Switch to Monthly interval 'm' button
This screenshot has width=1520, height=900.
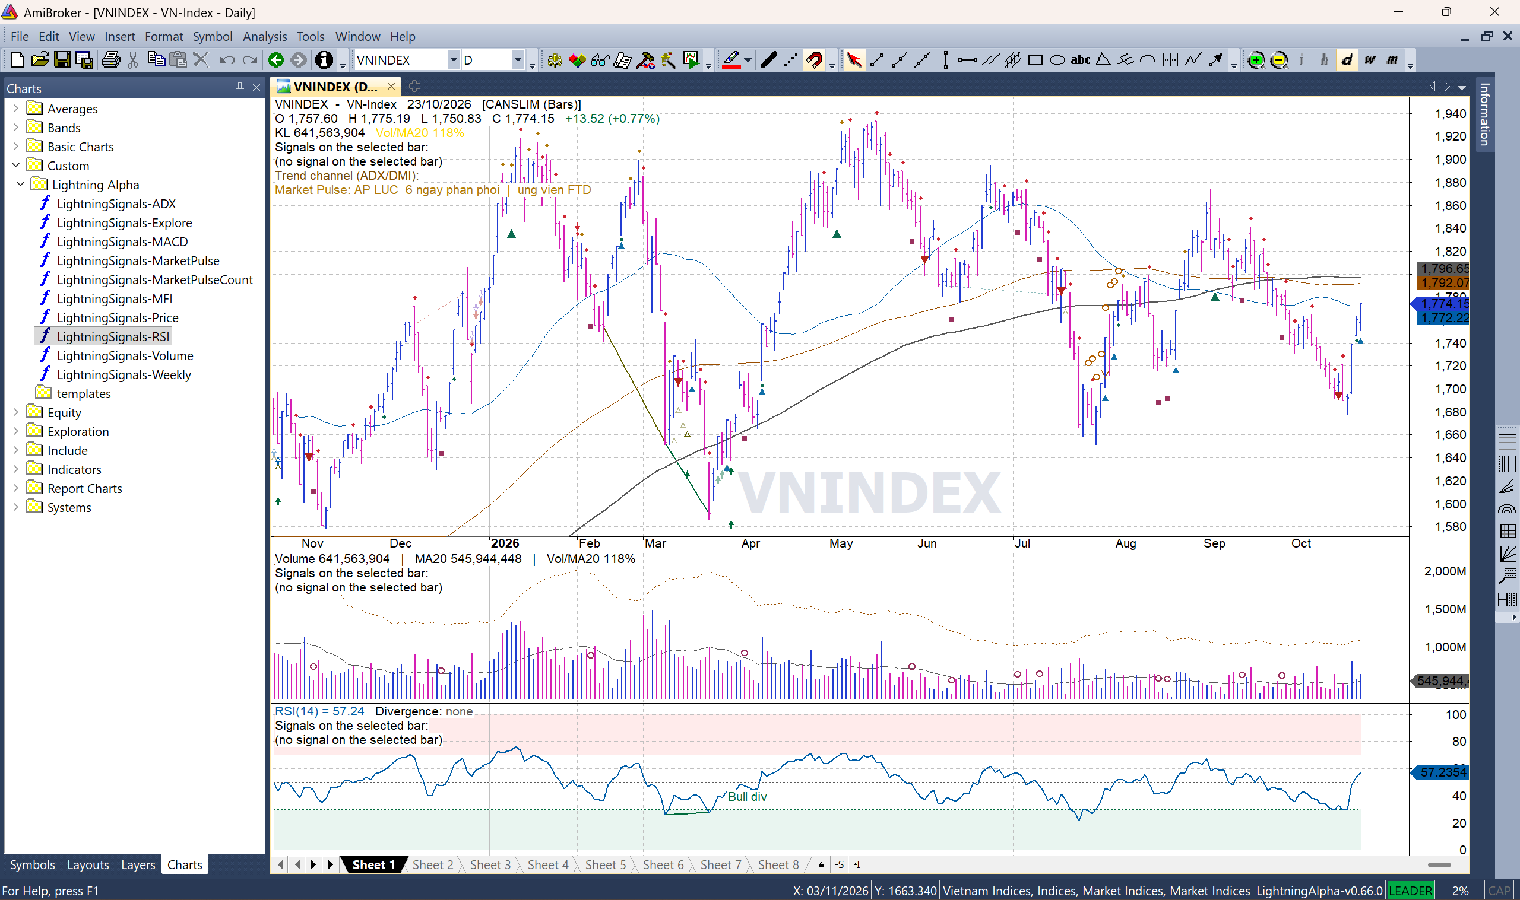[1392, 60]
